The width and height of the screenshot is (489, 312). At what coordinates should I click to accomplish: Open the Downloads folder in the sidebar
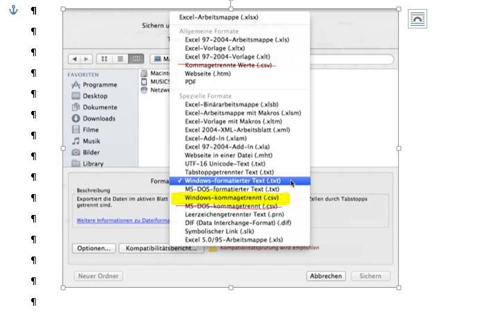click(98, 119)
